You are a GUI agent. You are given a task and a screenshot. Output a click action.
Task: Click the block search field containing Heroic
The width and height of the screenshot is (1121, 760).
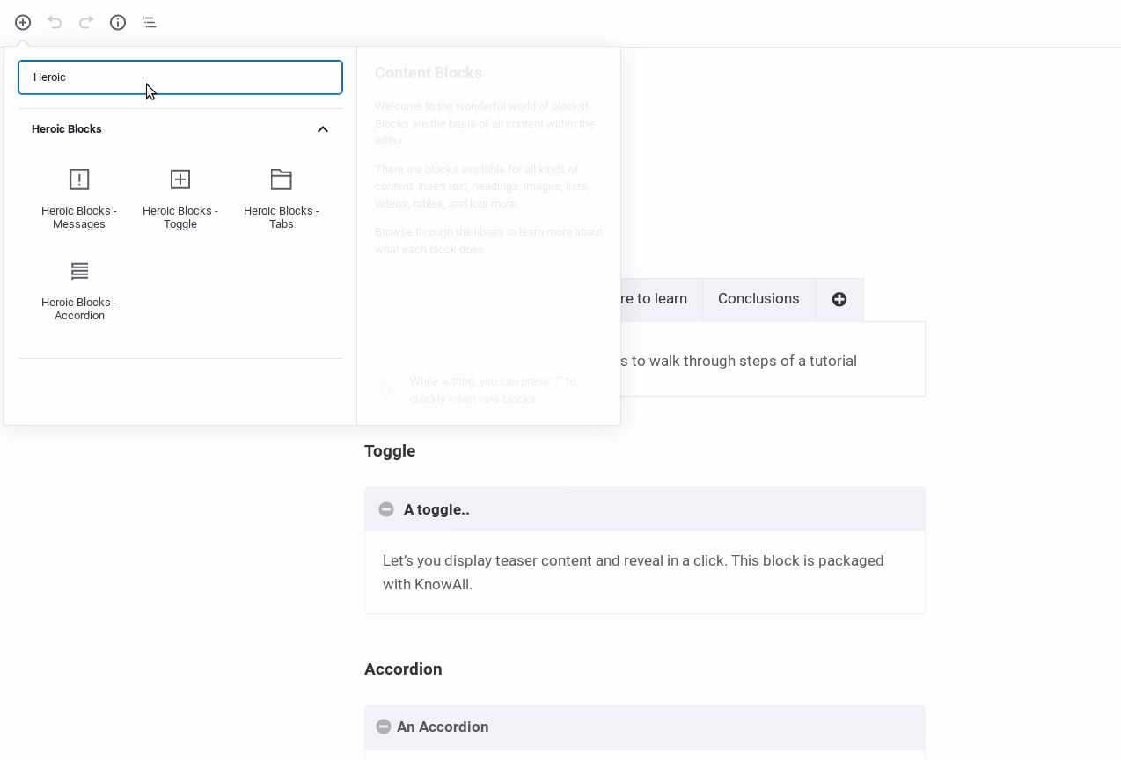tap(180, 77)
